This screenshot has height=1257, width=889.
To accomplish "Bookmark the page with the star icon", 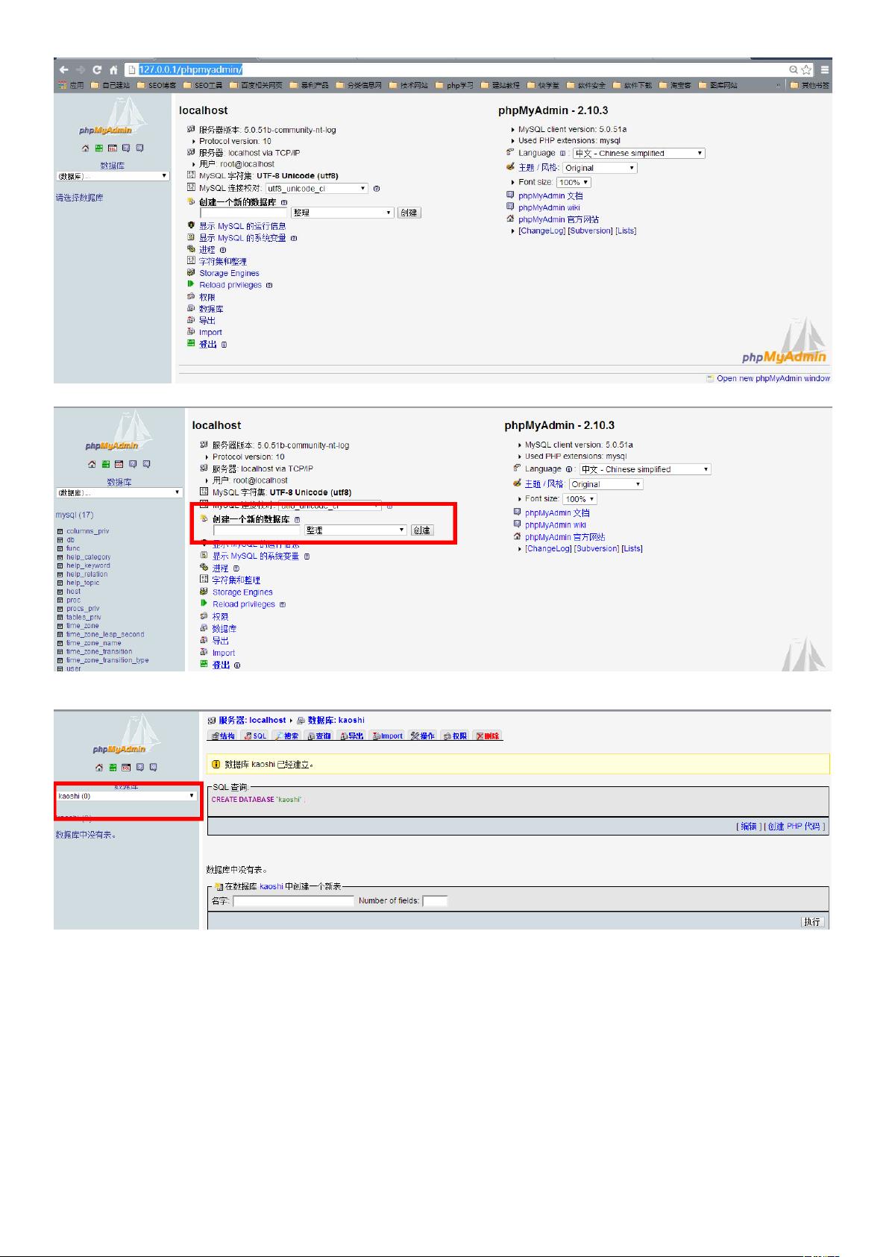I will pos(806,69).
